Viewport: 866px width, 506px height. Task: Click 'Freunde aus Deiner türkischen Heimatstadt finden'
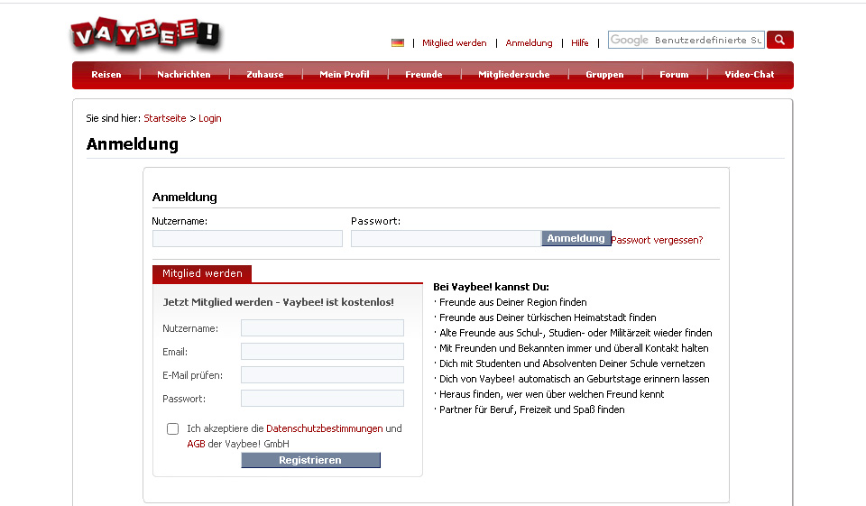point(548,317)
